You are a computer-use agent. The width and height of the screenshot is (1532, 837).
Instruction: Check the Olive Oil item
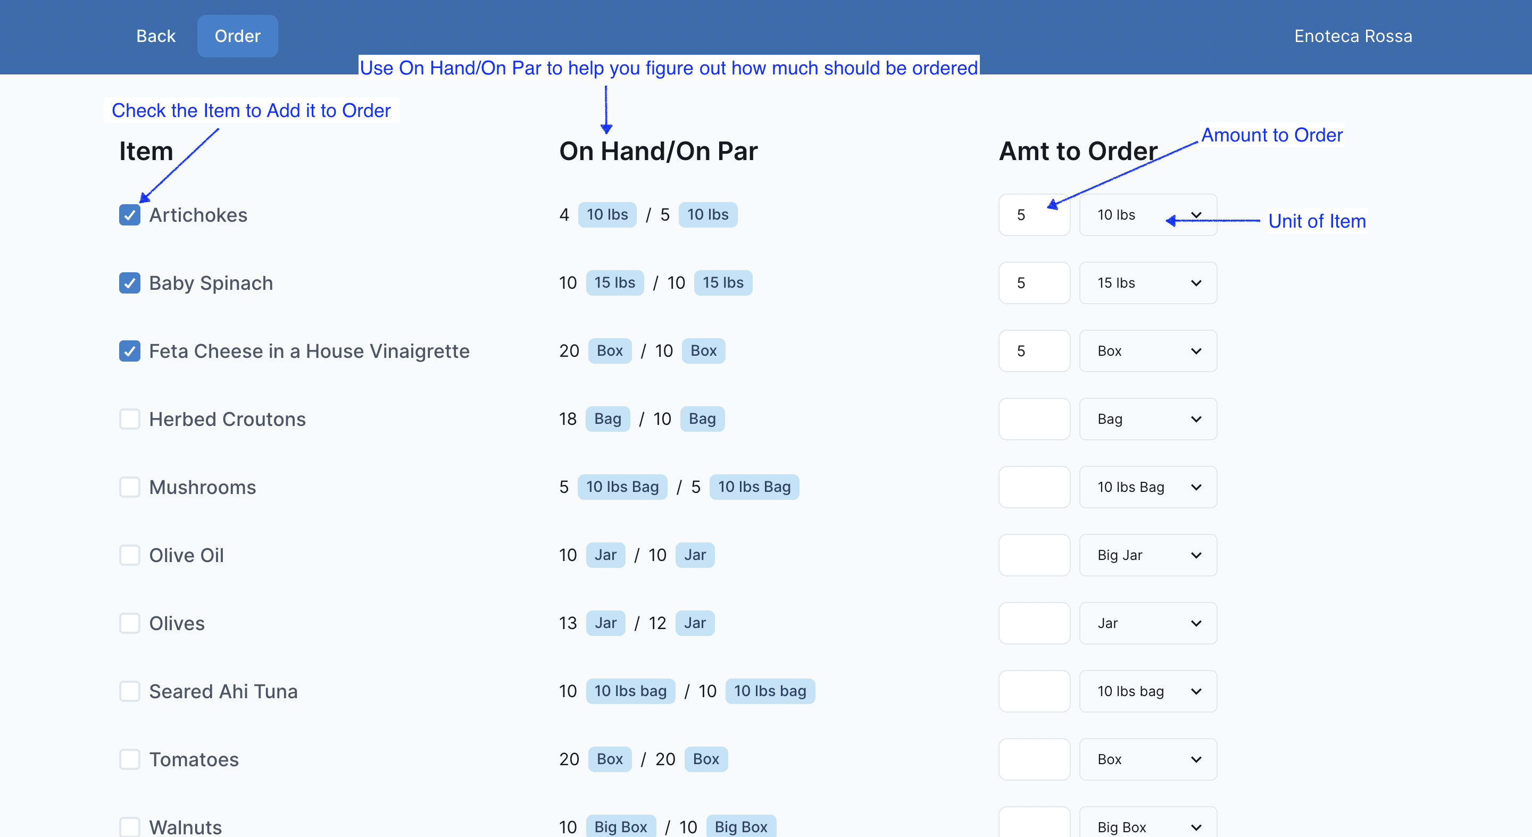click(x=129, y=555)
